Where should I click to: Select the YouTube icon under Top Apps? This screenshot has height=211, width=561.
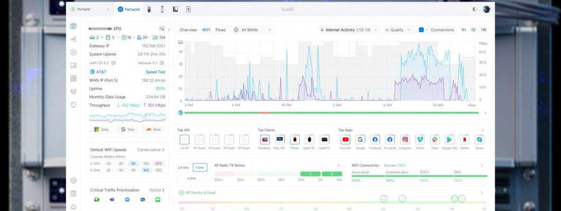pos(346,140)
